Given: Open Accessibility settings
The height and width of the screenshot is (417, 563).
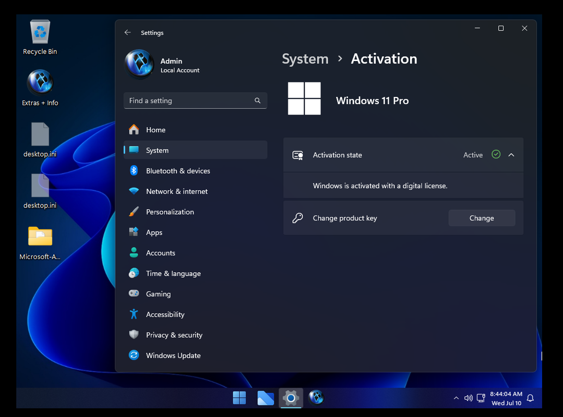Looking at the screenshot, I should [195, 314].
